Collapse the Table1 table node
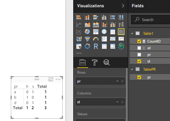Viewport: 170px width, 121px height. 132,33
